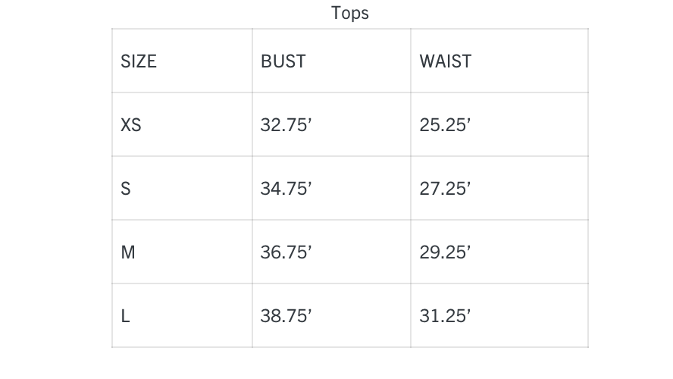Click empty space right of 36.75 value
Screen dimensions: 673x379
click(362, 252)
